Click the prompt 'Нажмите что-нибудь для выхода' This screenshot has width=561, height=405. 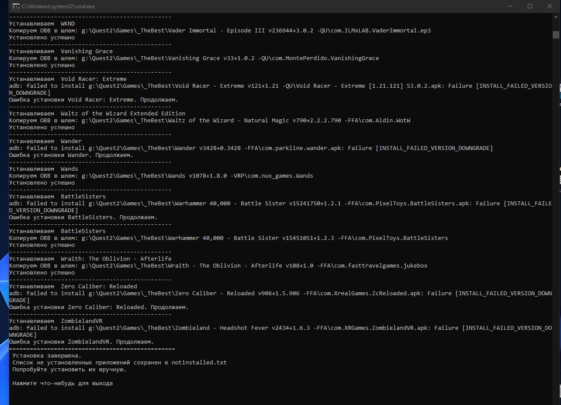click(x=63, y=383)
